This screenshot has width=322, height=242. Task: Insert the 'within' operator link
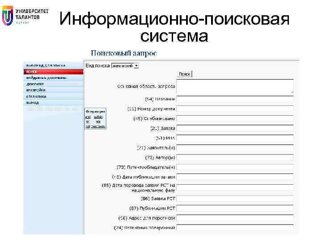[x=98, y=117]
